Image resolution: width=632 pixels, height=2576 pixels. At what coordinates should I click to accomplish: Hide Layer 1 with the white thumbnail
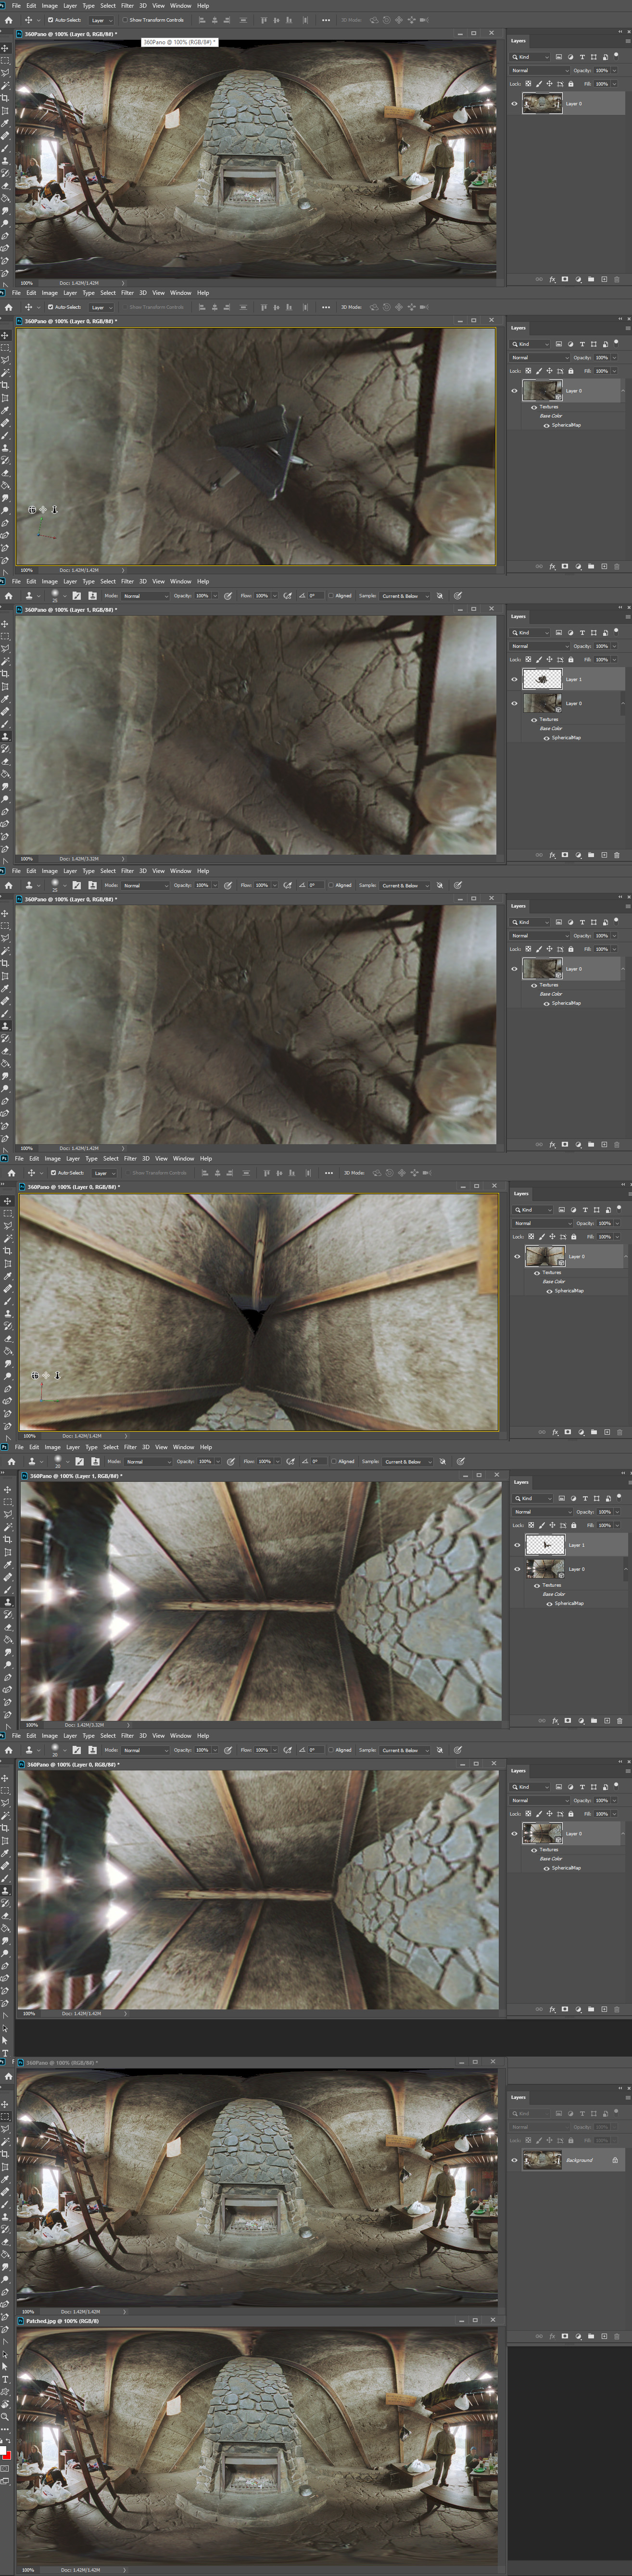pyautogui.click(x=518, y=1545)
